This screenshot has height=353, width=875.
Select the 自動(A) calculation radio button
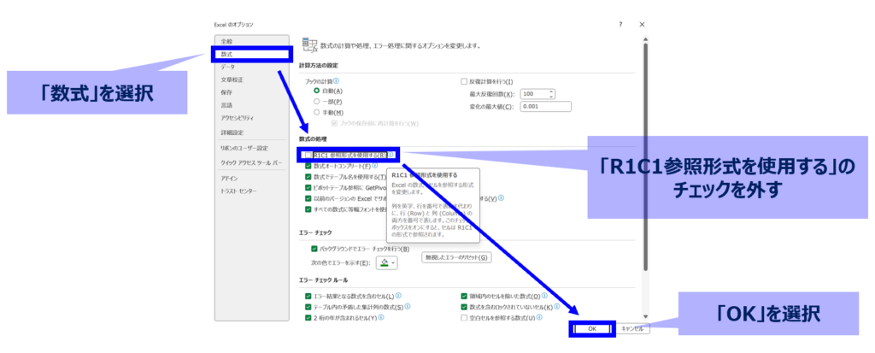click(317, 91)
